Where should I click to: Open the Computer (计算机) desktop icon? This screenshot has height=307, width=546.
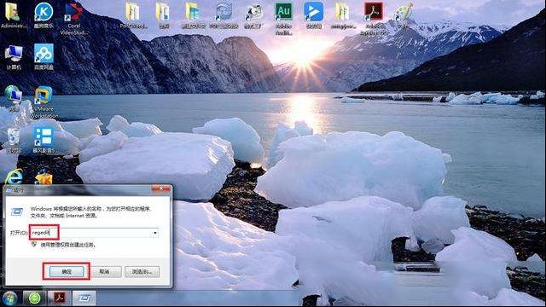(x=14, y=57)
